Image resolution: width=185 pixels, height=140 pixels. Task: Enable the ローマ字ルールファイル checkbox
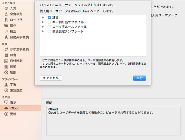49,27
